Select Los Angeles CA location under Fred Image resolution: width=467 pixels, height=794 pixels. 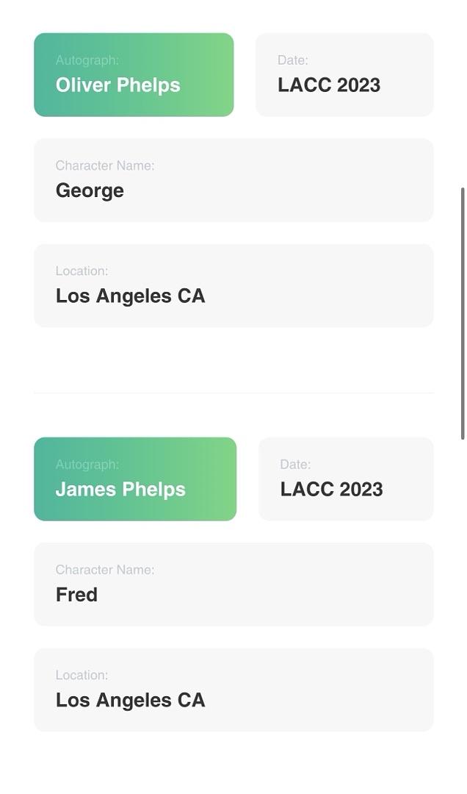pos(130,701)
